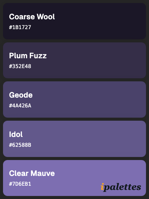Click the word Mauve in the last swatch

point(43,173)
